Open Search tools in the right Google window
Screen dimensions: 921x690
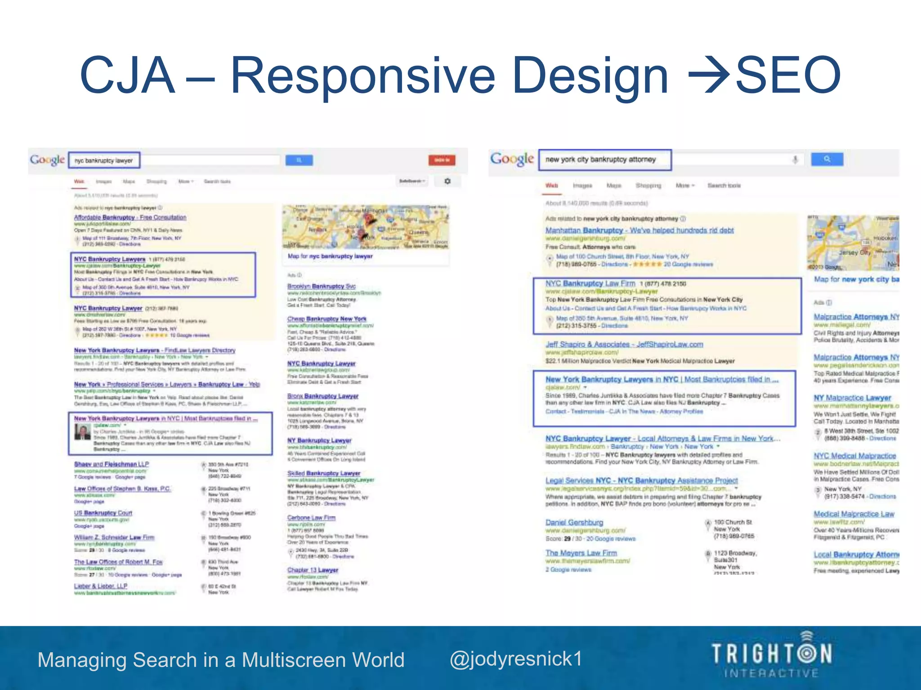[724, 186]
